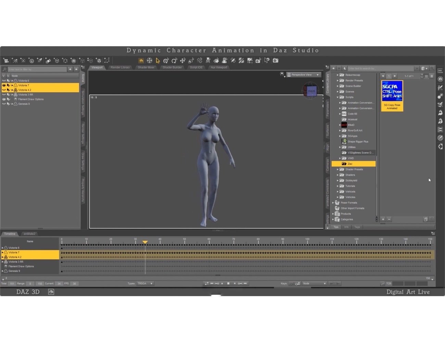The width and height of the screenshot is (445, 342).
Task: Expand Victoria 7 in the Scene tree
Action: (12, 85)
